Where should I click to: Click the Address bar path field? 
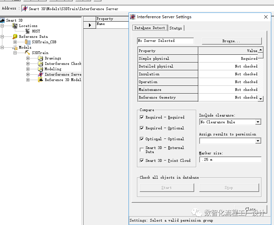click(x=148, y=8)
